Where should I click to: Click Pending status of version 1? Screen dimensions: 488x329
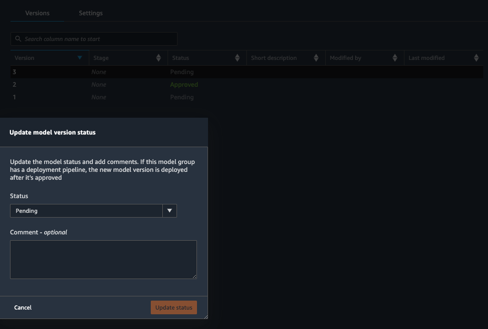[x=182, y=97]
